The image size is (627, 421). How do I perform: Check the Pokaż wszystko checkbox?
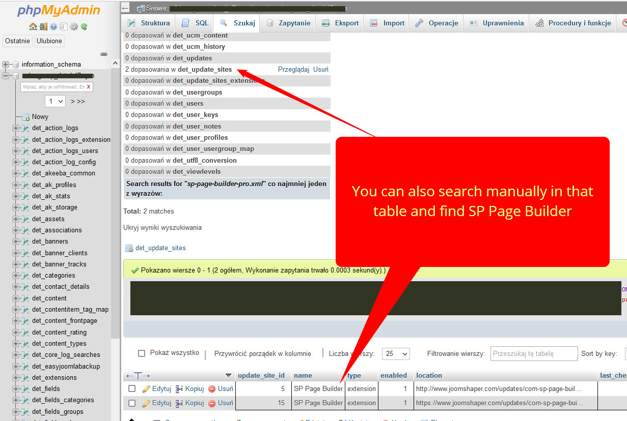pos(142,353)
